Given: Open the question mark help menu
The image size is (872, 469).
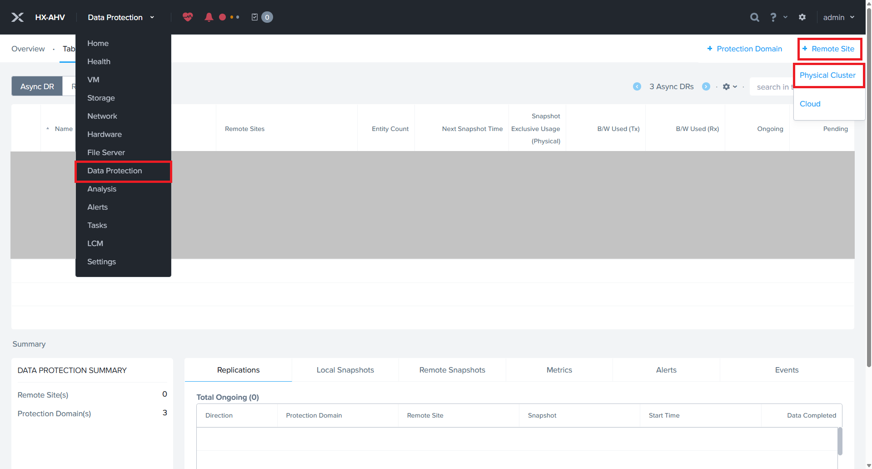Looking at the screenshot, I should point(773,17).
